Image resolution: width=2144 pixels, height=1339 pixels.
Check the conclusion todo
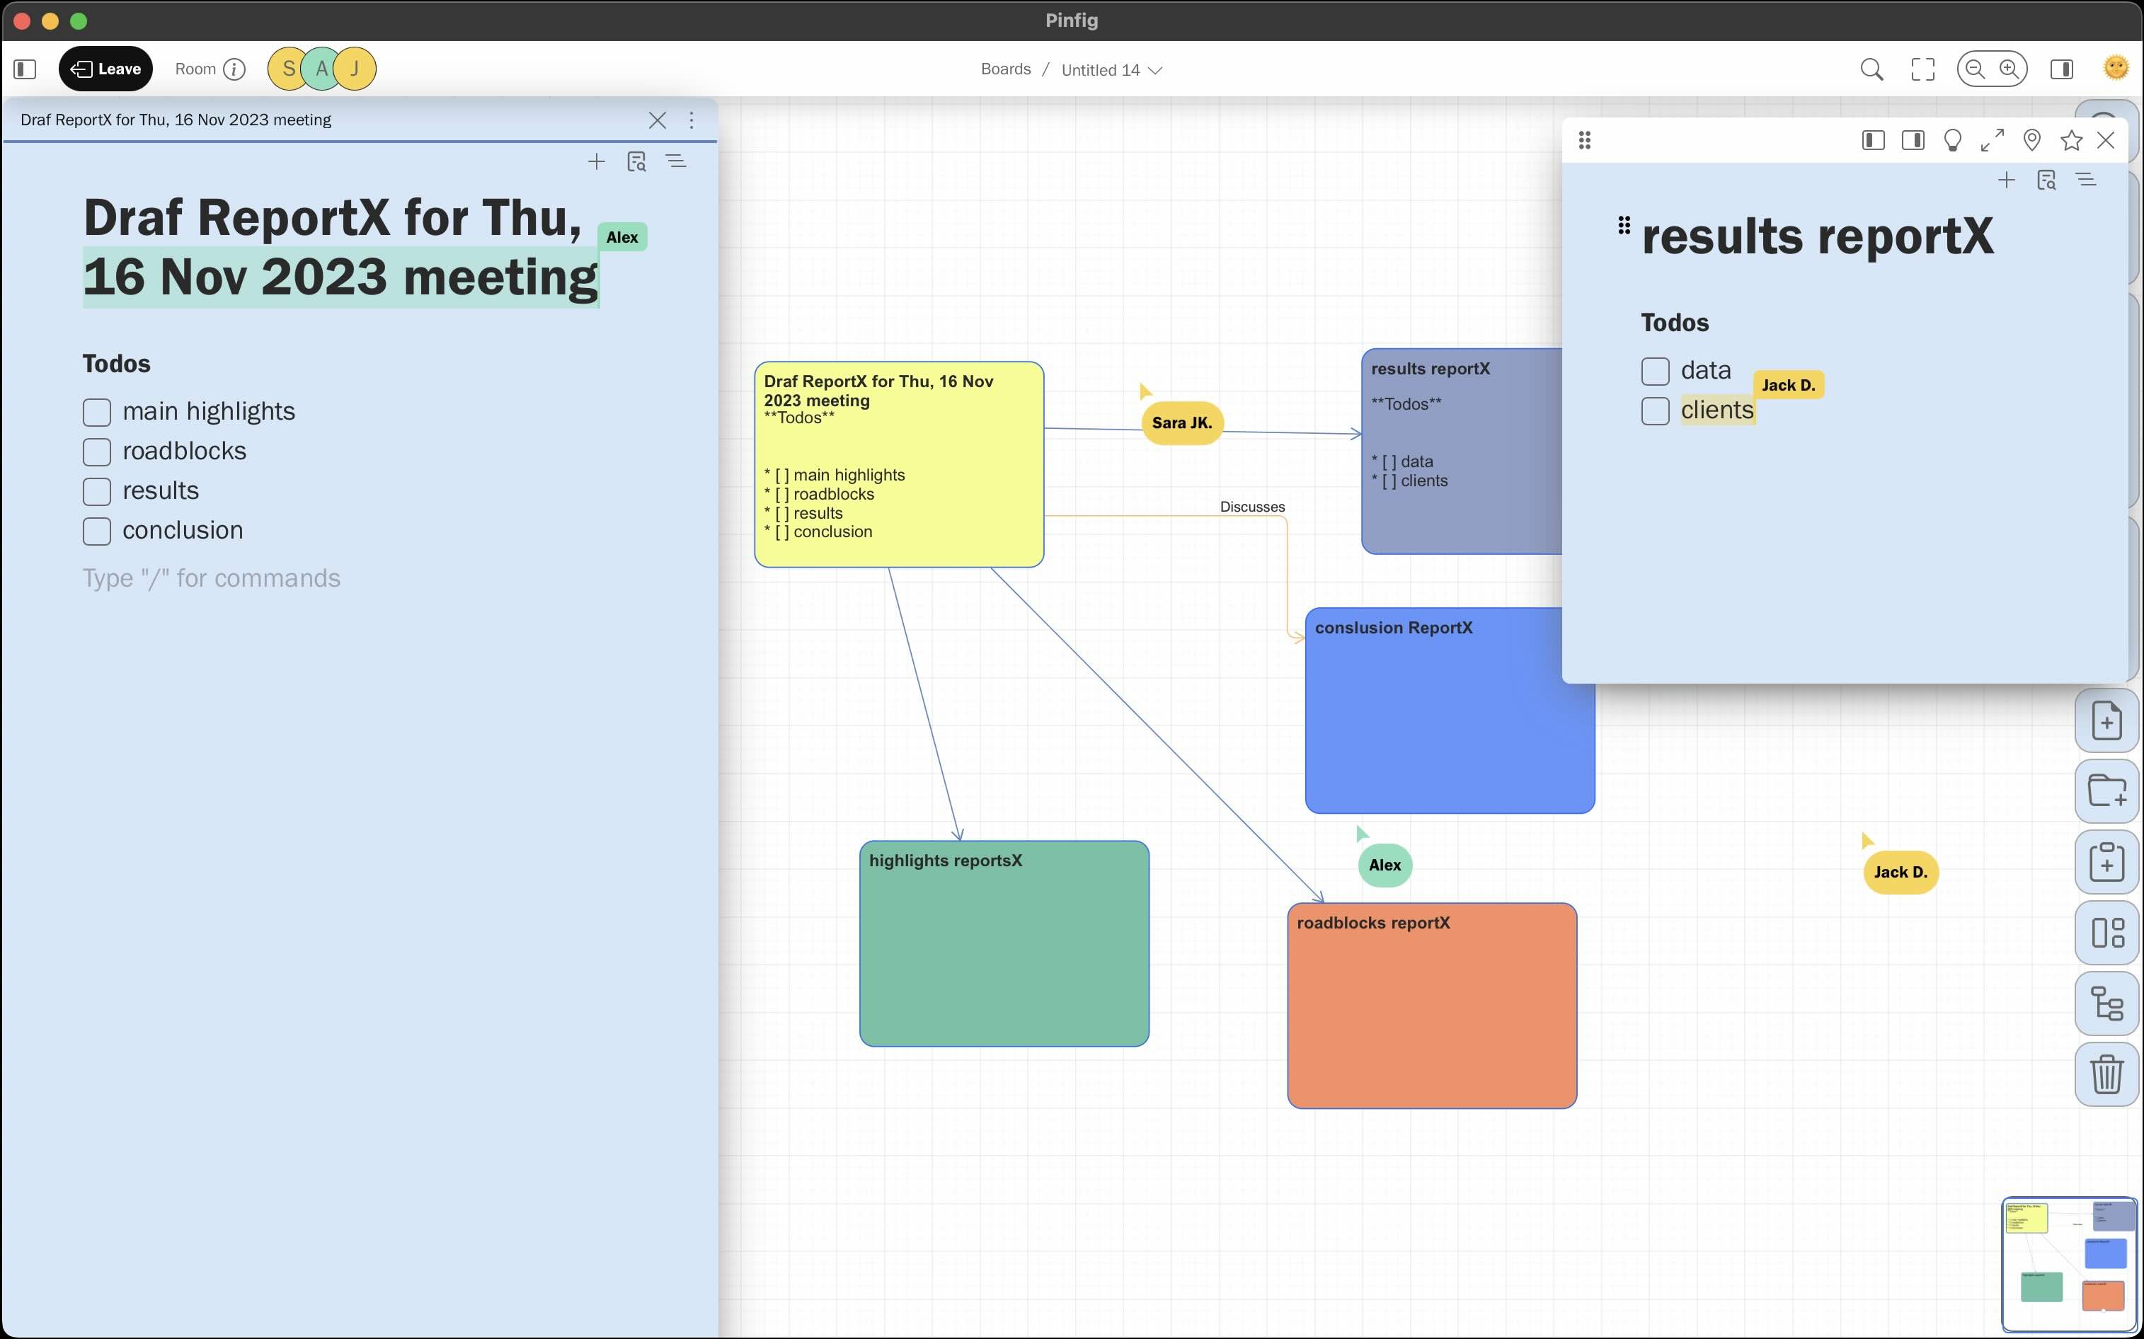(96, 531)
